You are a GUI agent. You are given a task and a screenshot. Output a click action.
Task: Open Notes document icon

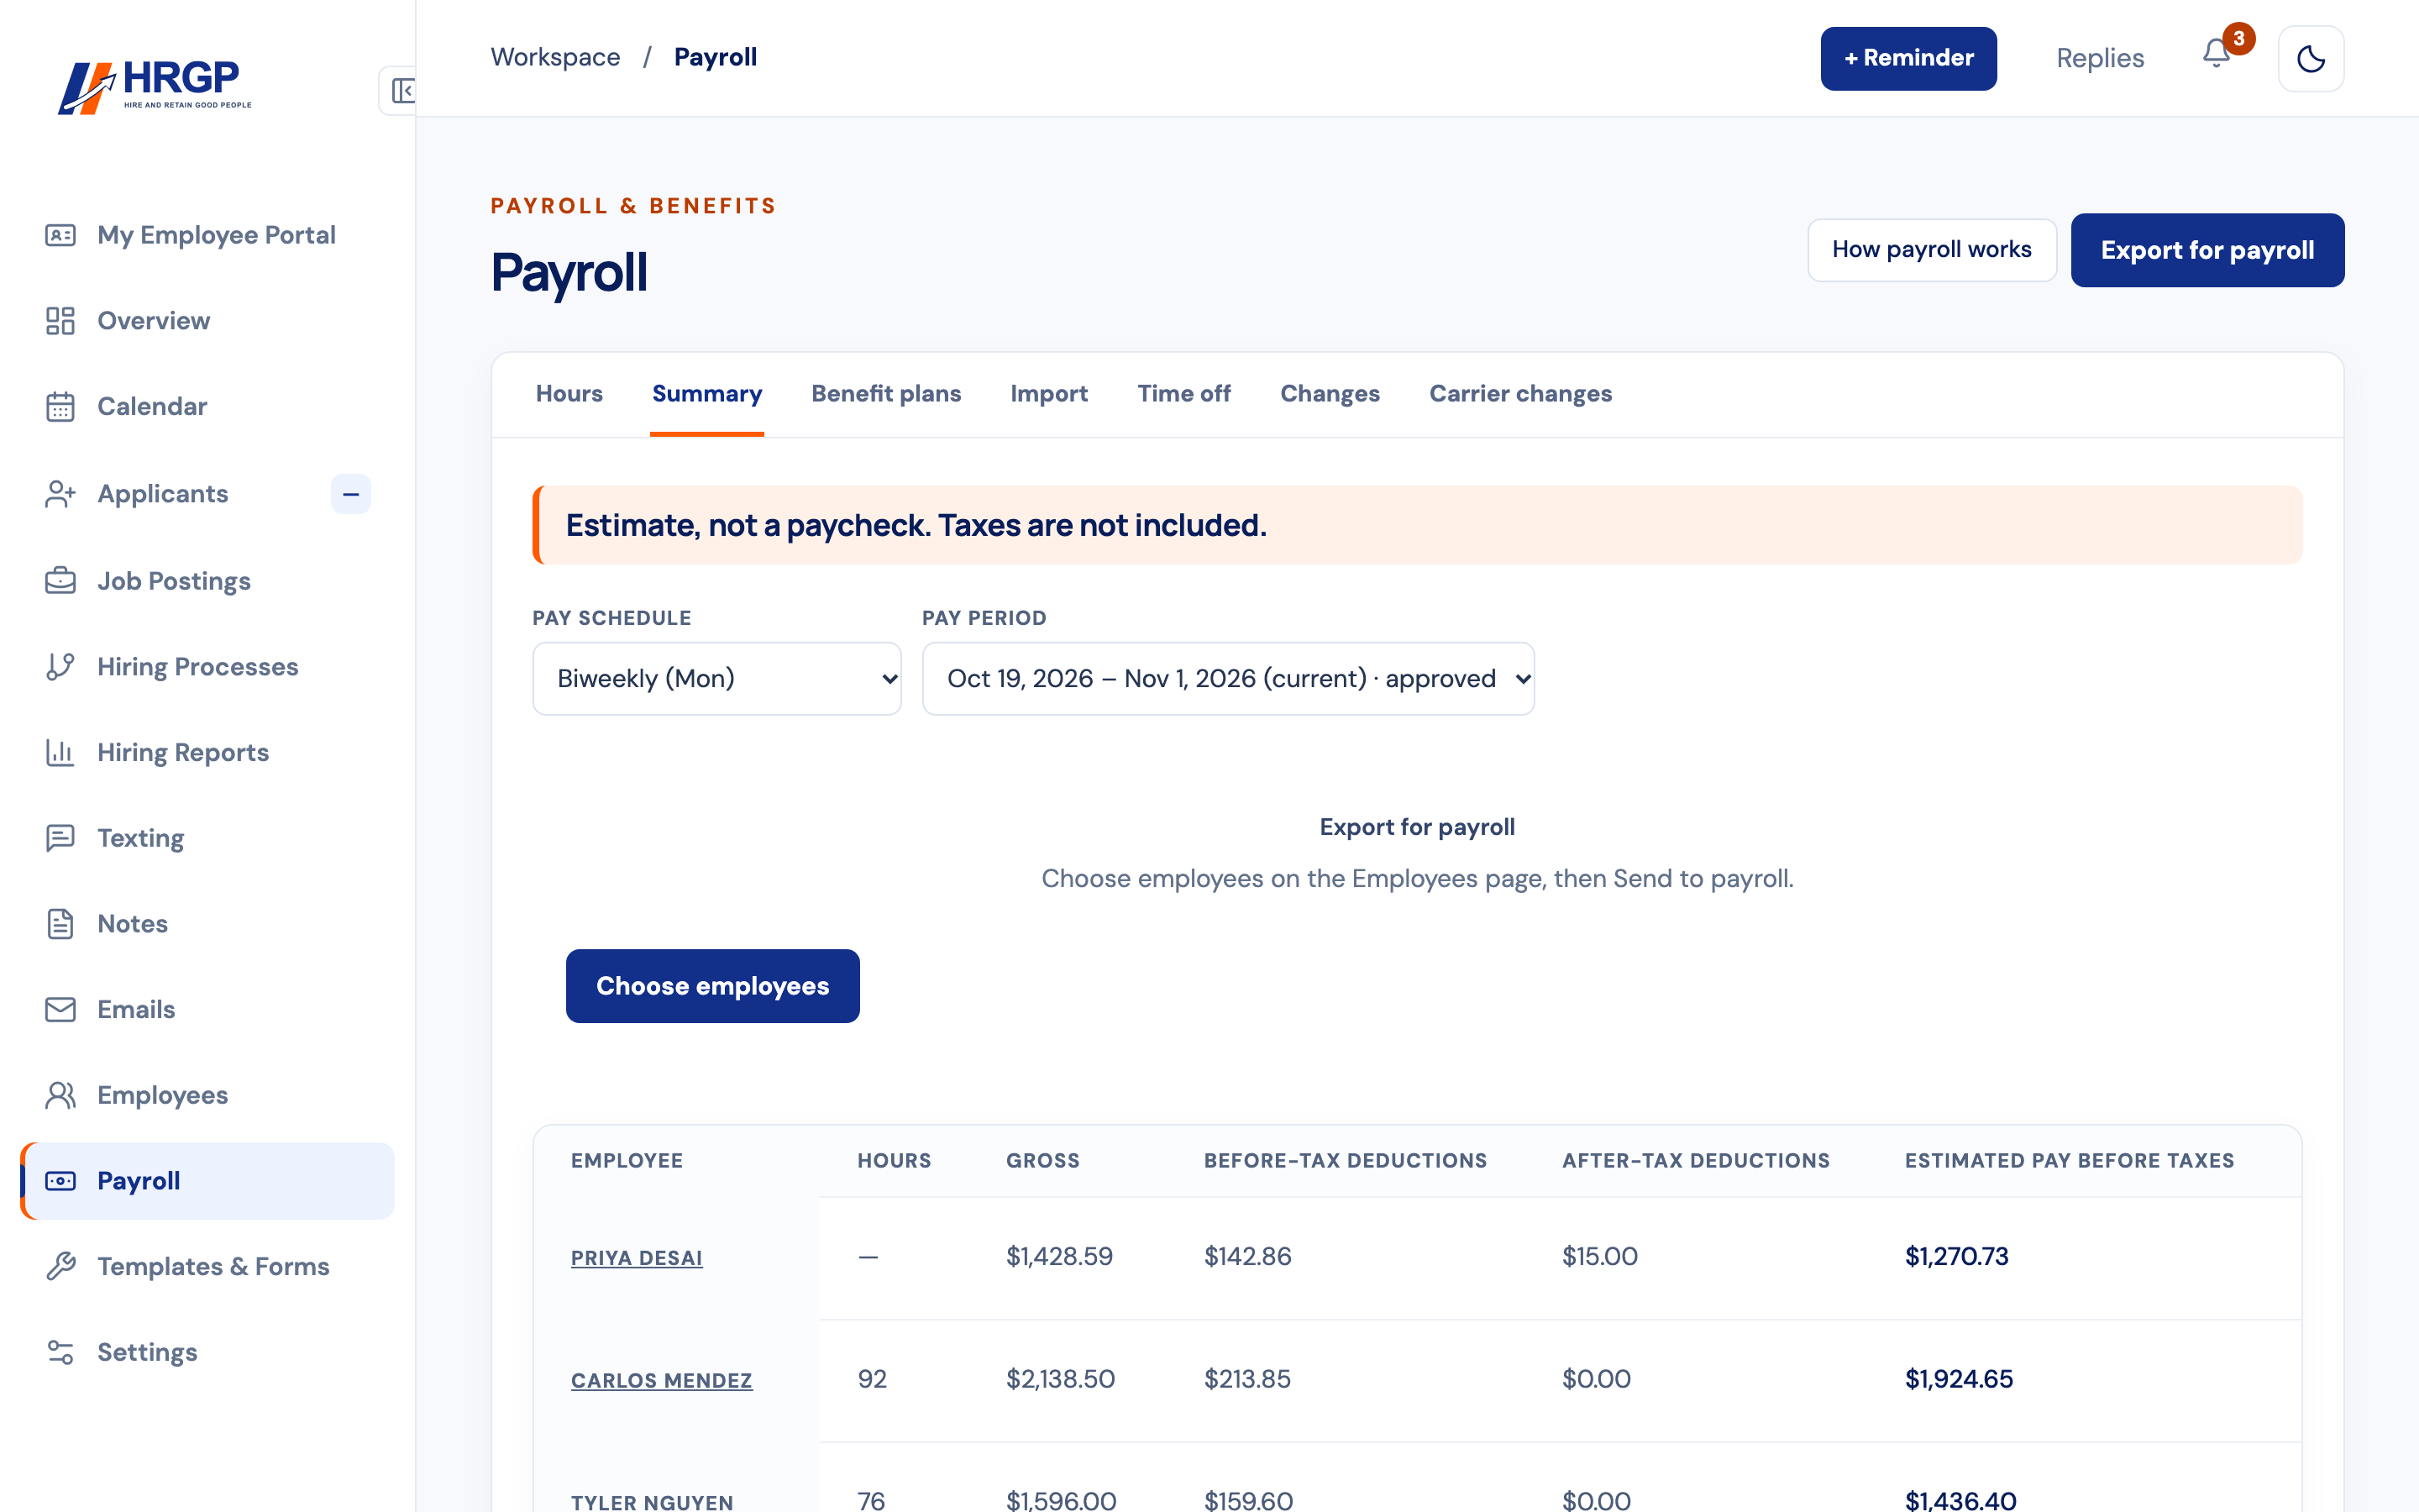pos(60,924)
